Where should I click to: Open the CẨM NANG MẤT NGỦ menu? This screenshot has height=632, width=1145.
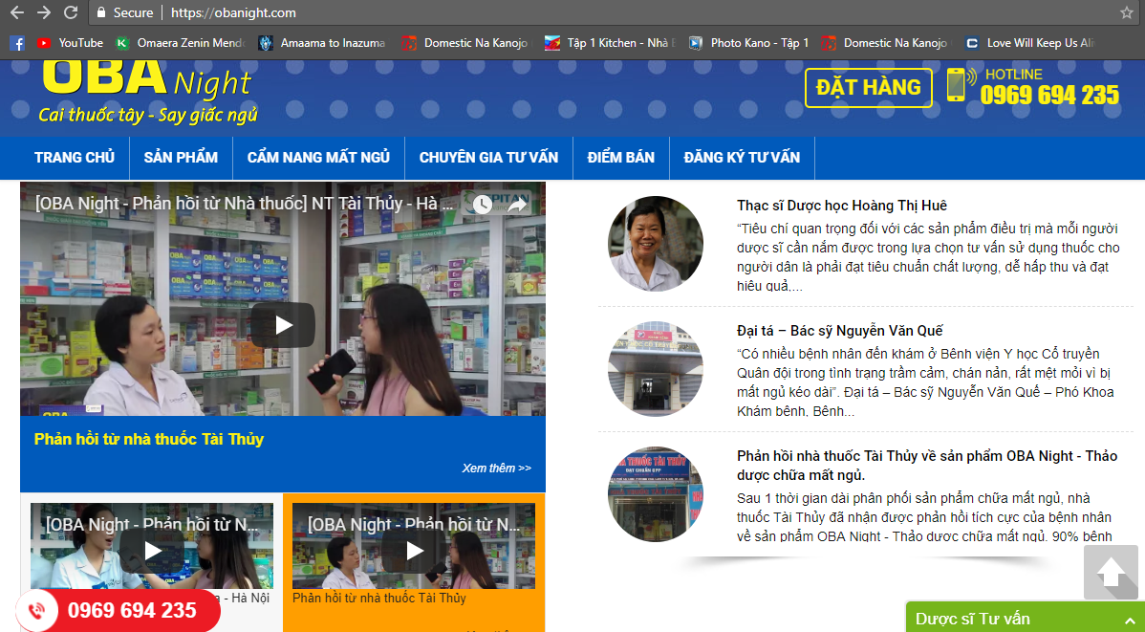click(x=318, y=157)
